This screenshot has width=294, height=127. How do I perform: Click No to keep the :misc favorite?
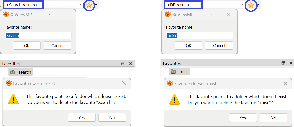pyautogui.click(x=273, y=118)
